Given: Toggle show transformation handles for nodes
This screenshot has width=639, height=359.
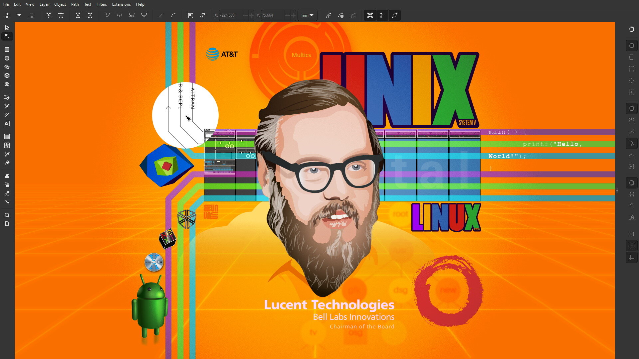Looking at the screenshot, I should pyautogui.click(x=370, y=15).
